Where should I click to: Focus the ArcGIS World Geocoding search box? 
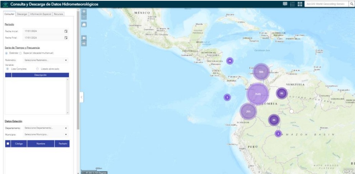(x=326, y=4)
